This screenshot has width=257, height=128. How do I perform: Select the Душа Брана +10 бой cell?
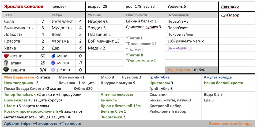[x=186, y=70]
